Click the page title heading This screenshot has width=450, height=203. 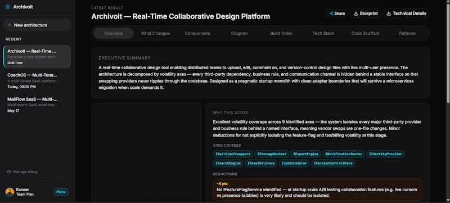click(x=181, y=16)
